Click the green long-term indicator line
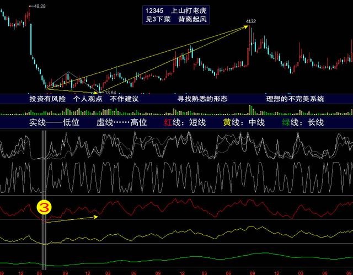Screen dimensions: 353x275 tap(176, 260)
